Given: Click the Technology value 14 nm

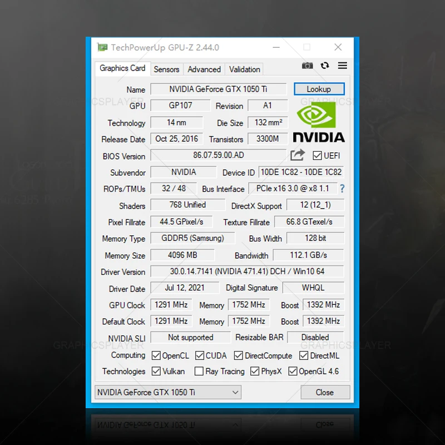Looking at the screenshot, I should point(177,122).
